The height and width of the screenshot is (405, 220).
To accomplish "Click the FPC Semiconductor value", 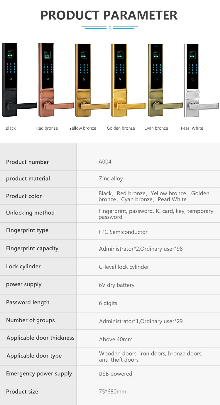I will 123,232.
